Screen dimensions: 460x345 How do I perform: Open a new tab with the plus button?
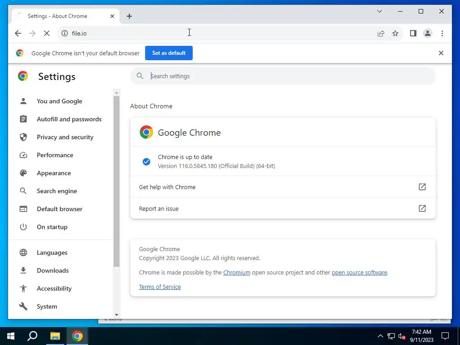click(x=129, y=16)
